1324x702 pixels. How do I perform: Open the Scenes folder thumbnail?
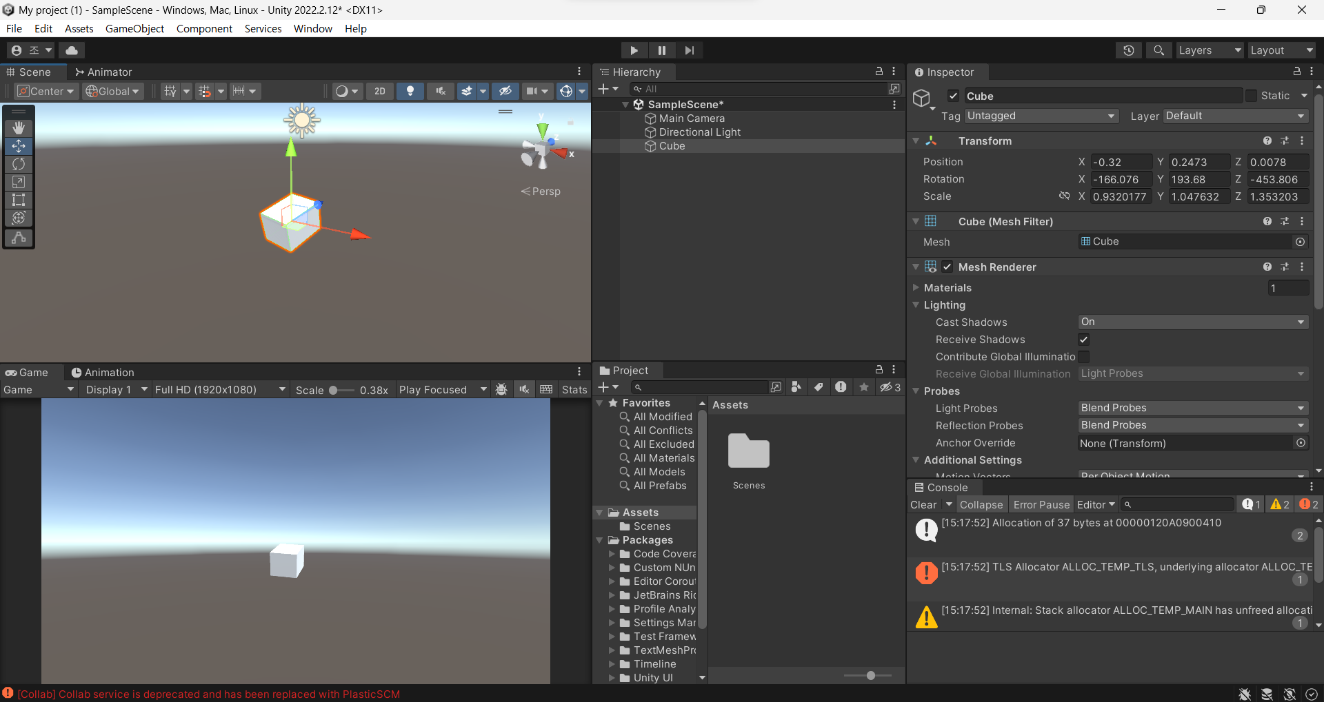[749, 452]
